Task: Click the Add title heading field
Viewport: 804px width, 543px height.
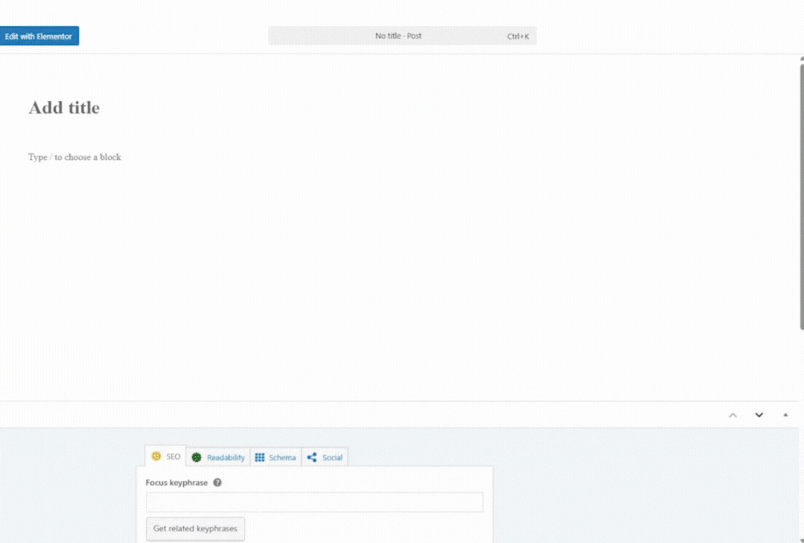Action: 64,108
